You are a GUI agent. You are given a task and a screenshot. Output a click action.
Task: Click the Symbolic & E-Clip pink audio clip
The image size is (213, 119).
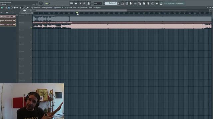tap(122, 25)
